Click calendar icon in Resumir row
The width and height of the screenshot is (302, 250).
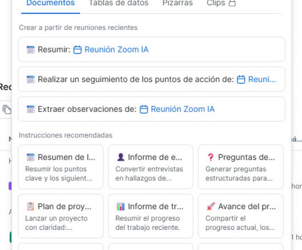77,50
